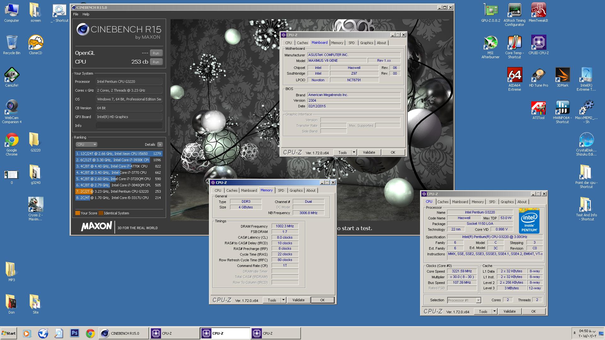Screen dimensions: 605x340
Task: Click Tools button in Memory CPU-Z window
Action: coord(272,300)
